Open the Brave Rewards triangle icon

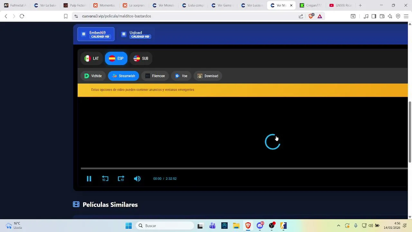pos(320,16)
